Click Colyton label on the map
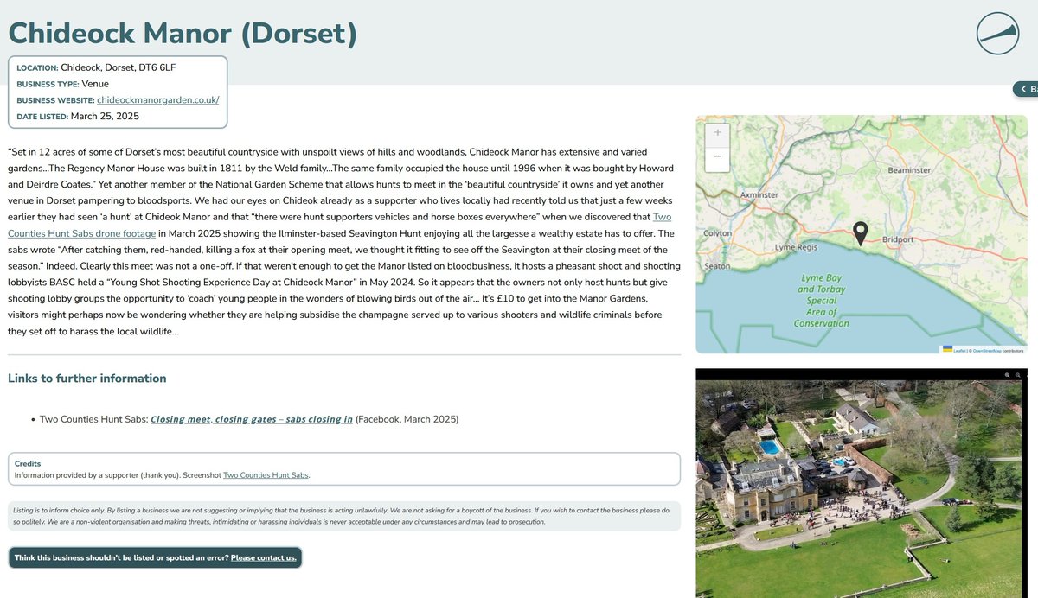Viewport: 1038px width, 598px height. click(718, 233)
